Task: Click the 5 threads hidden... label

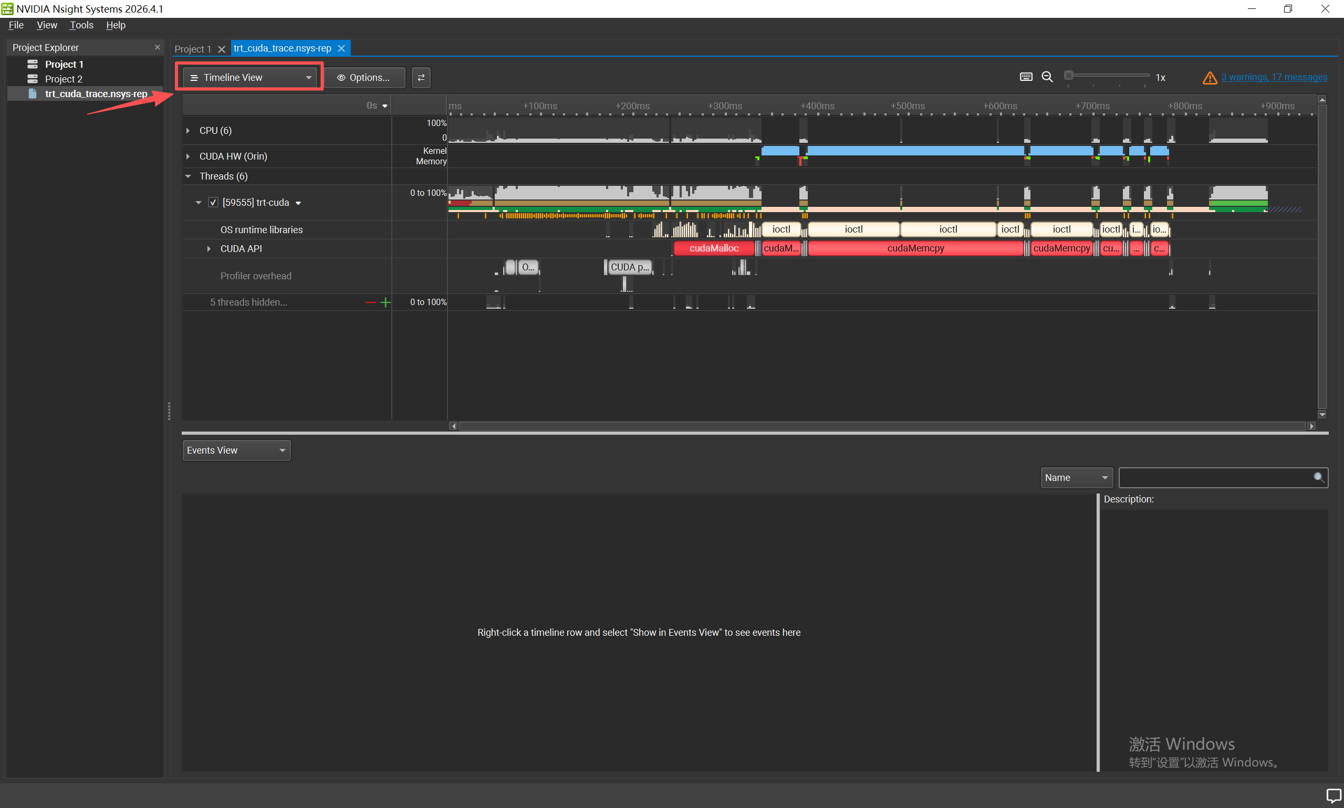Action: (x=249, y=302)
